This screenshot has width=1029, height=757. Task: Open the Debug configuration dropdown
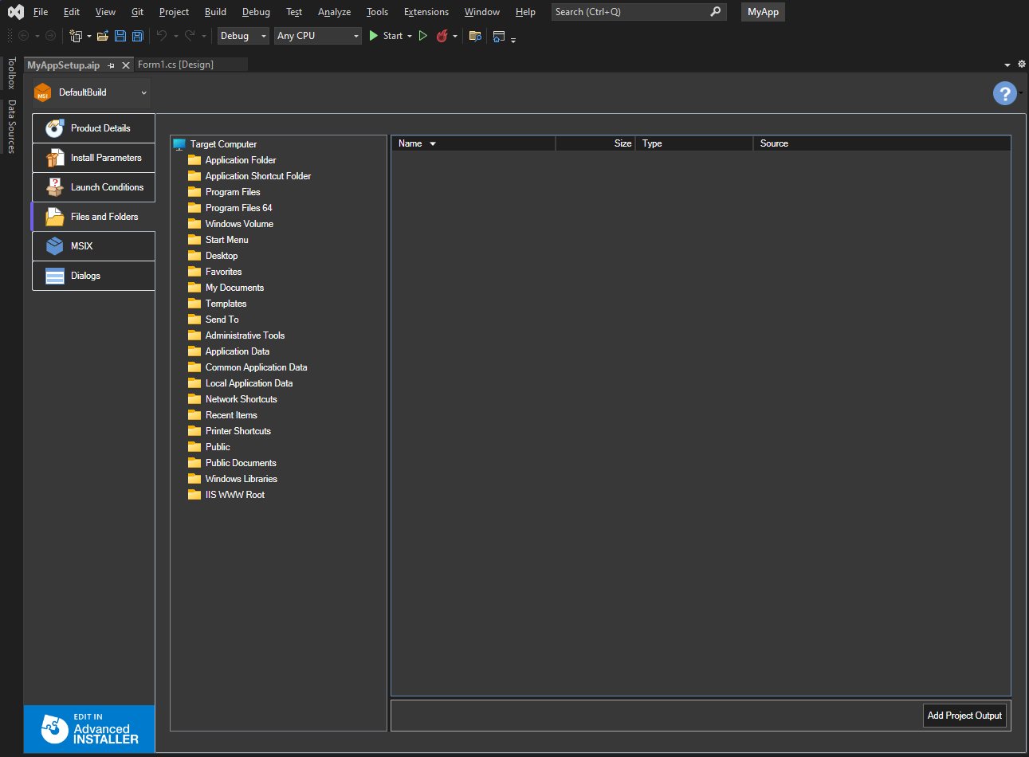[243, 36]
